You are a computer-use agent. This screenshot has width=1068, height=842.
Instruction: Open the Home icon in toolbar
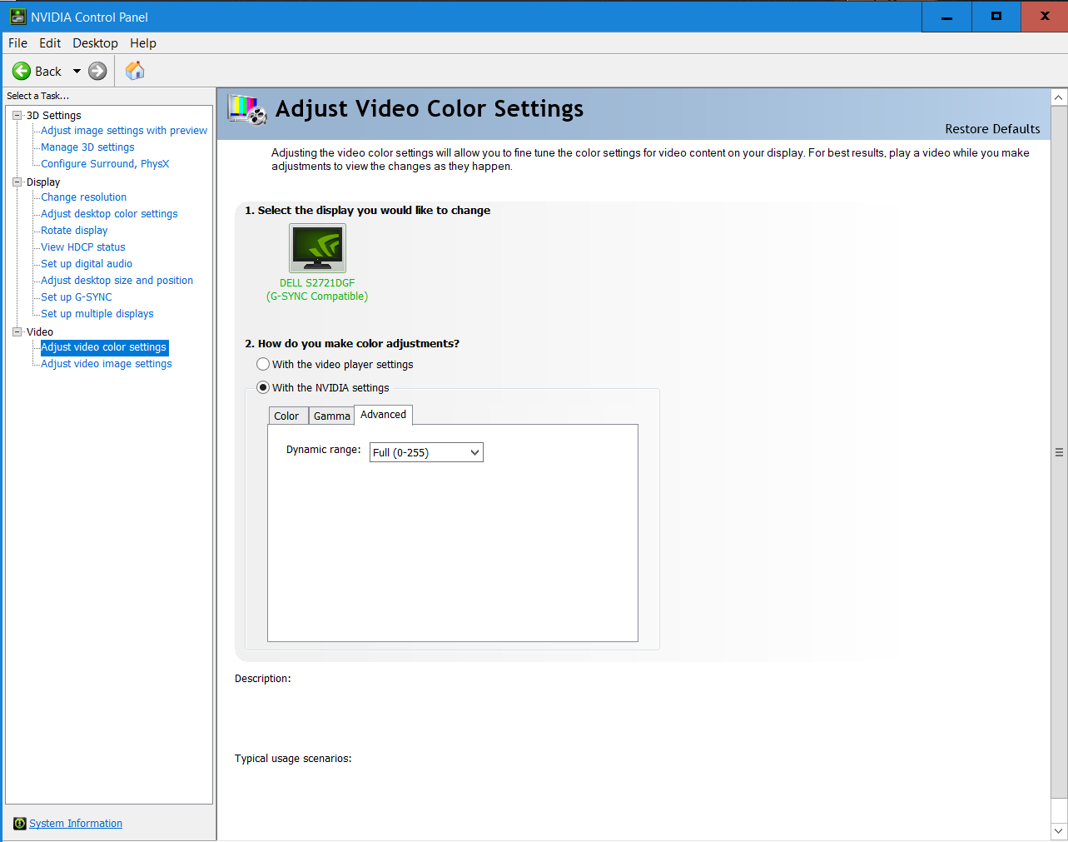[135, 71]
